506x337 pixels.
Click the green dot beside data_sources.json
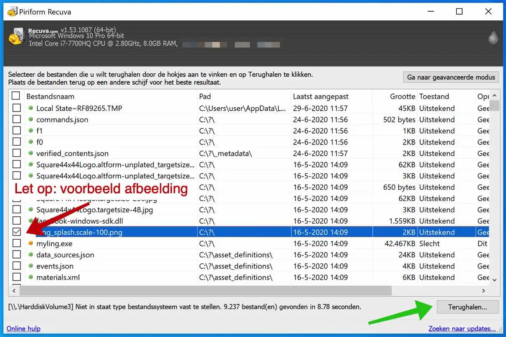[30, 255]
